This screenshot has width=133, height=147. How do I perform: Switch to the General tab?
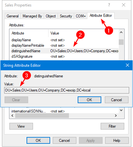(x=13, y=16)
